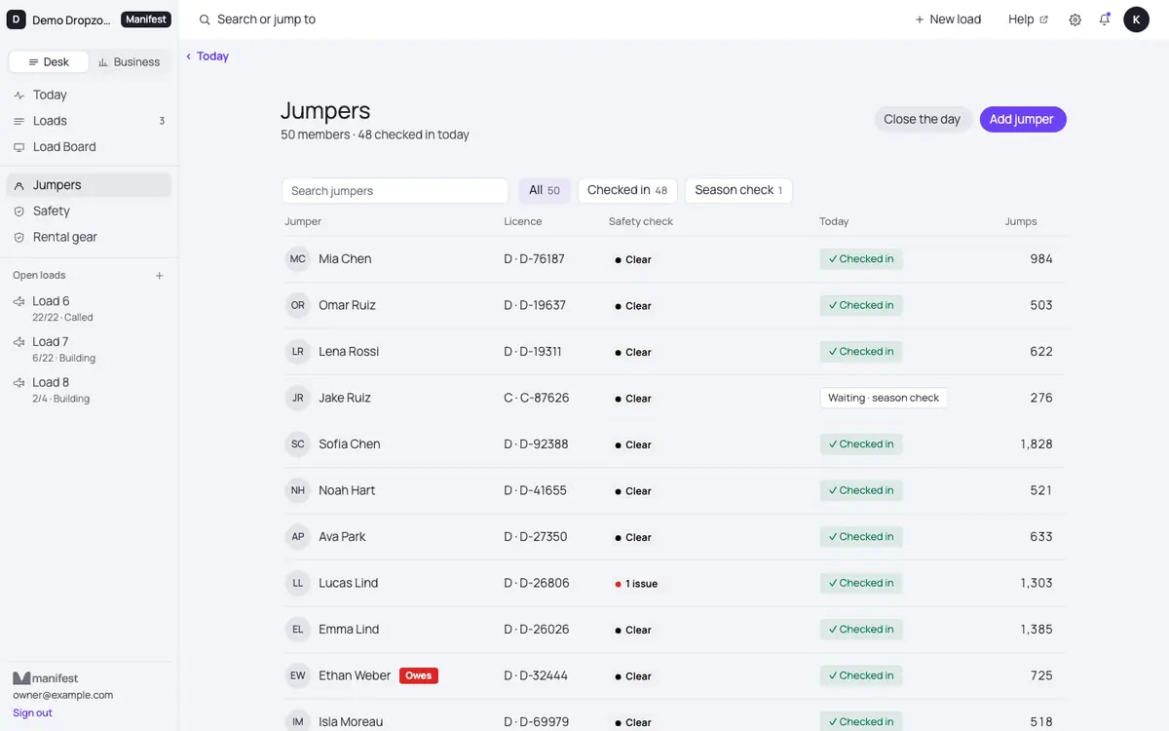Click the Add jumper button
The width and height of the screenshot is (1169, 731).
(1023, 119)
